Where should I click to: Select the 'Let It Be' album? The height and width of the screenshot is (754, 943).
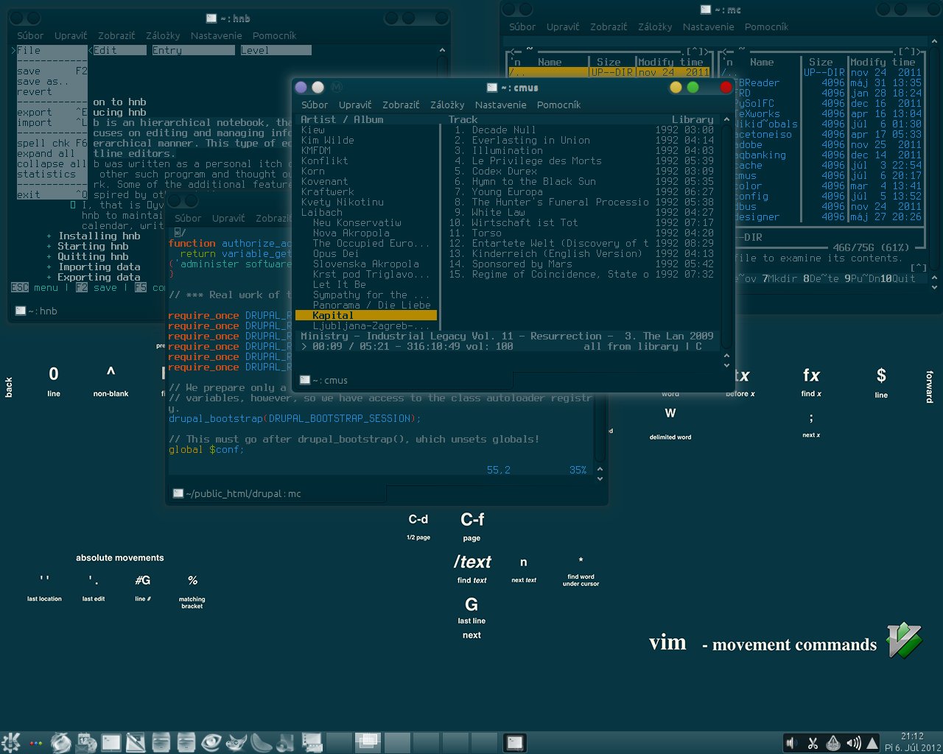[x=339, y=284]
